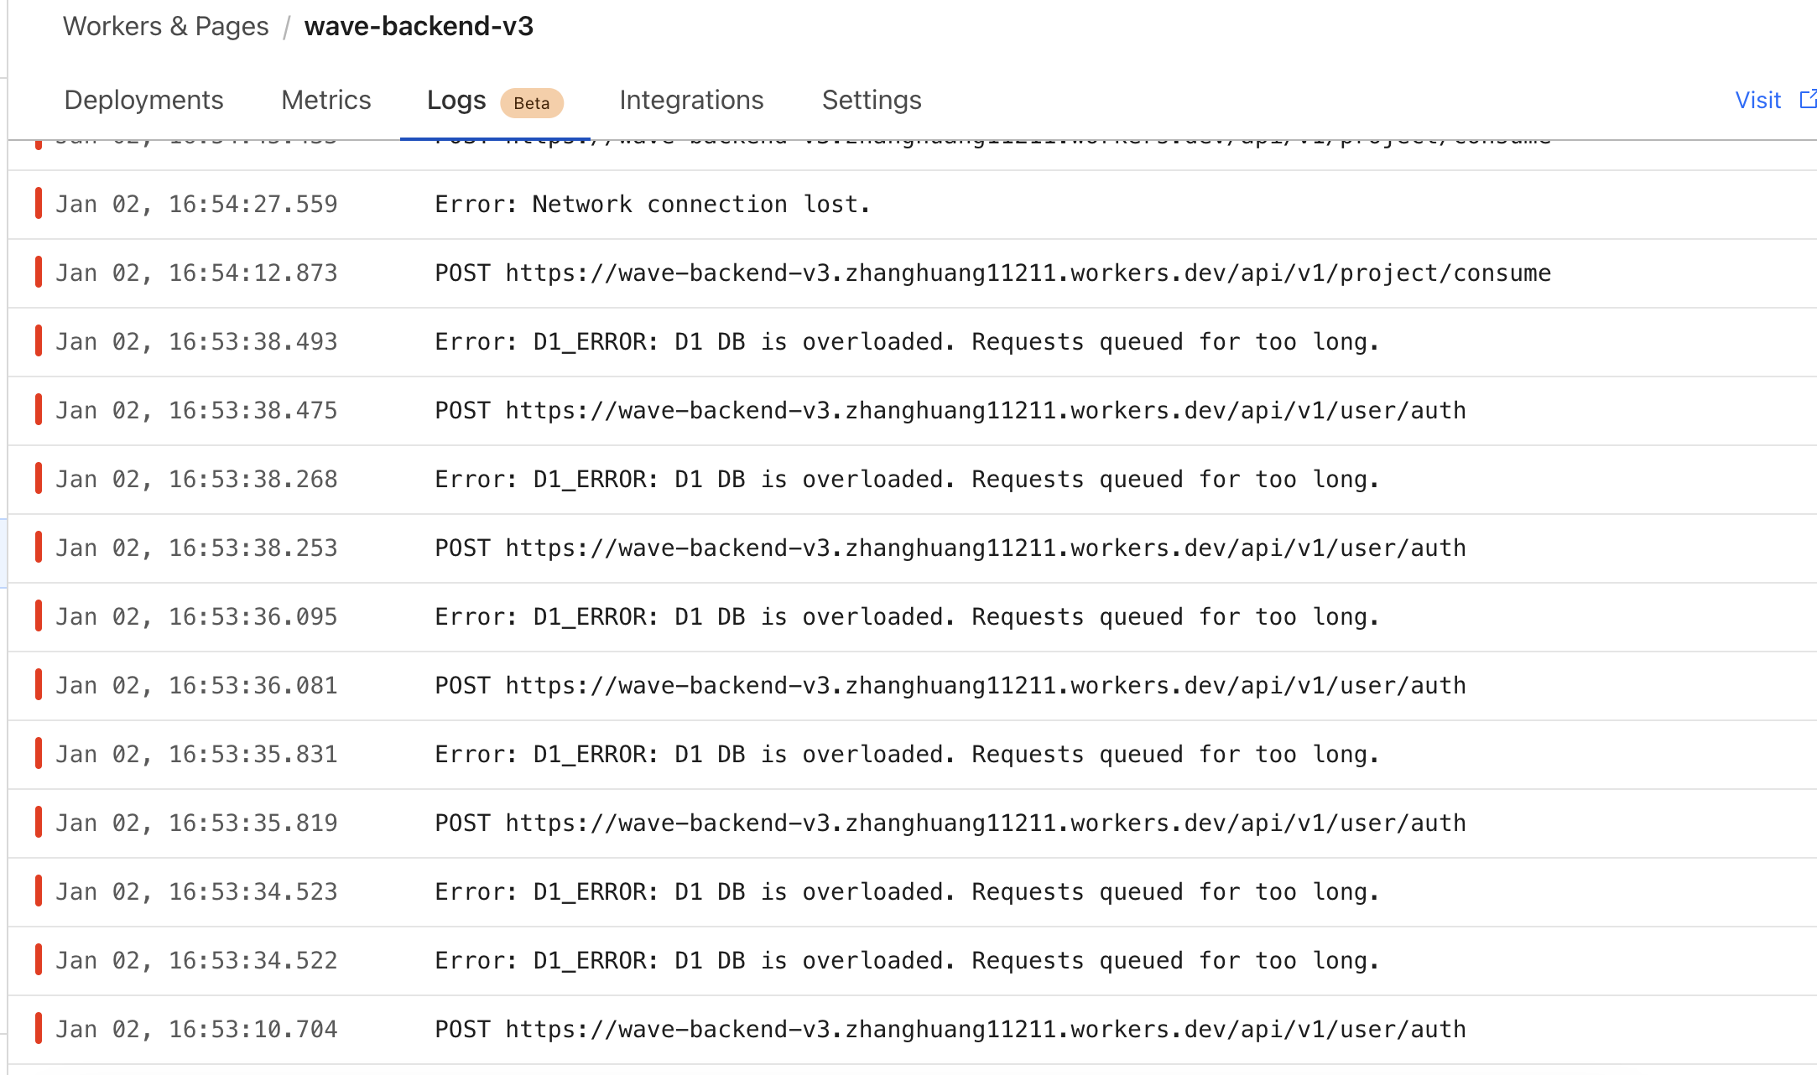The height and width of the screenshot is (1075, 1817).
Task: Select the POST user/auth entry at 16:53:38.253
Action: pyautogui.click(x=950, y=548)
